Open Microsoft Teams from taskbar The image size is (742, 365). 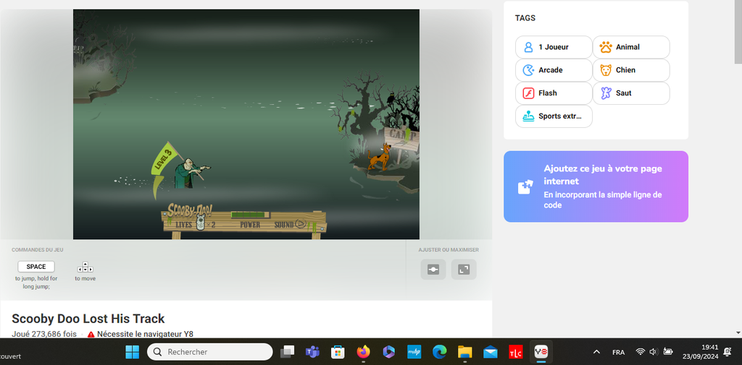tap(312, 352)
